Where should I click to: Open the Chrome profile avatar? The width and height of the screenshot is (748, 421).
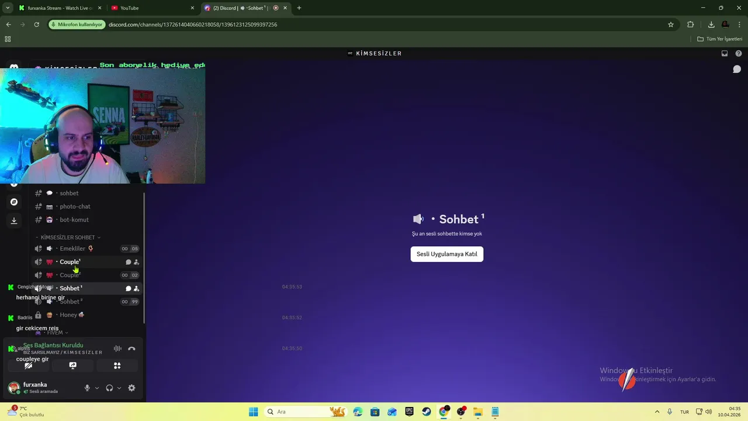(x=725, y=25)
